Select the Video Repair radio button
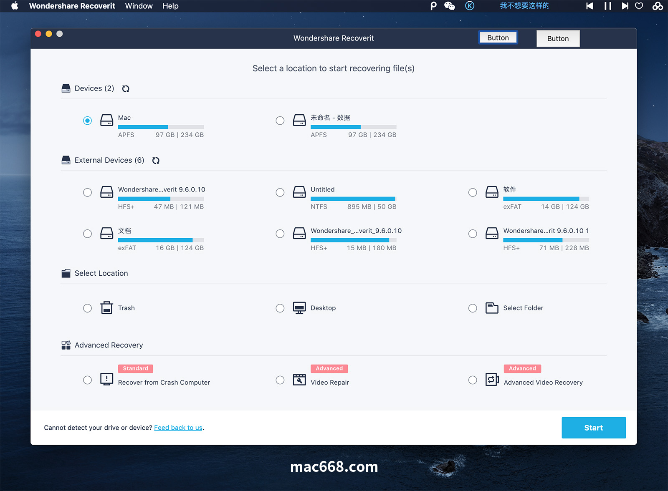Viewport: 668px width, 491px height. point(280,380)
